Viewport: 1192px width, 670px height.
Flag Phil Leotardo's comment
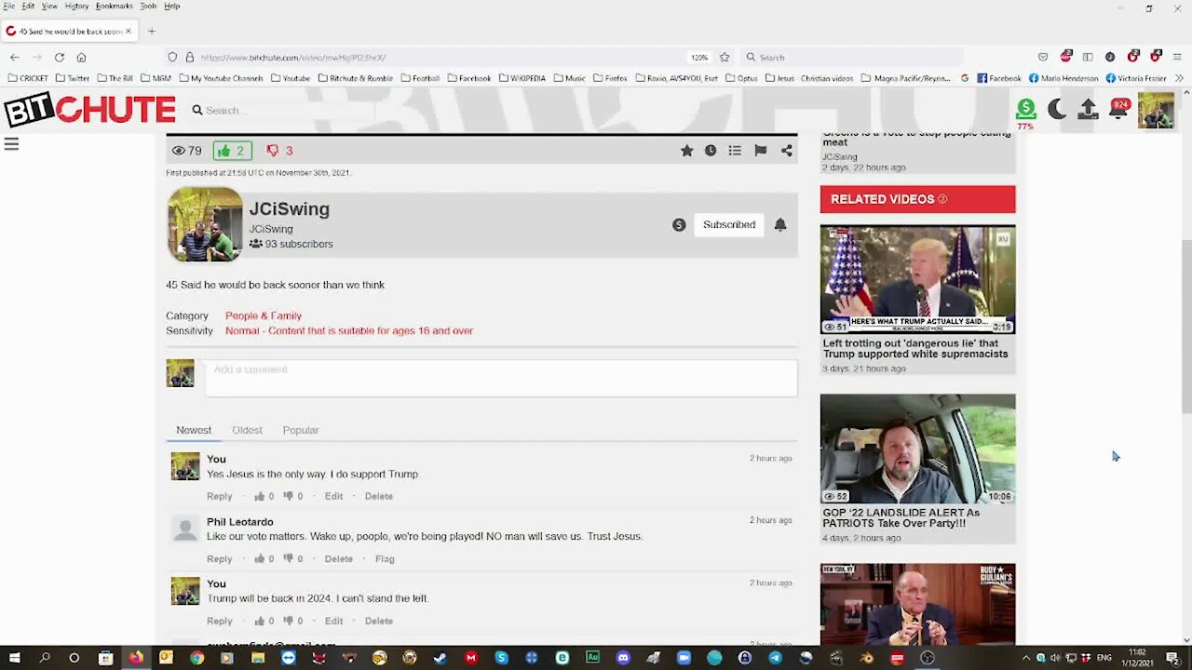pyautogui.click(x=385, y=559)
